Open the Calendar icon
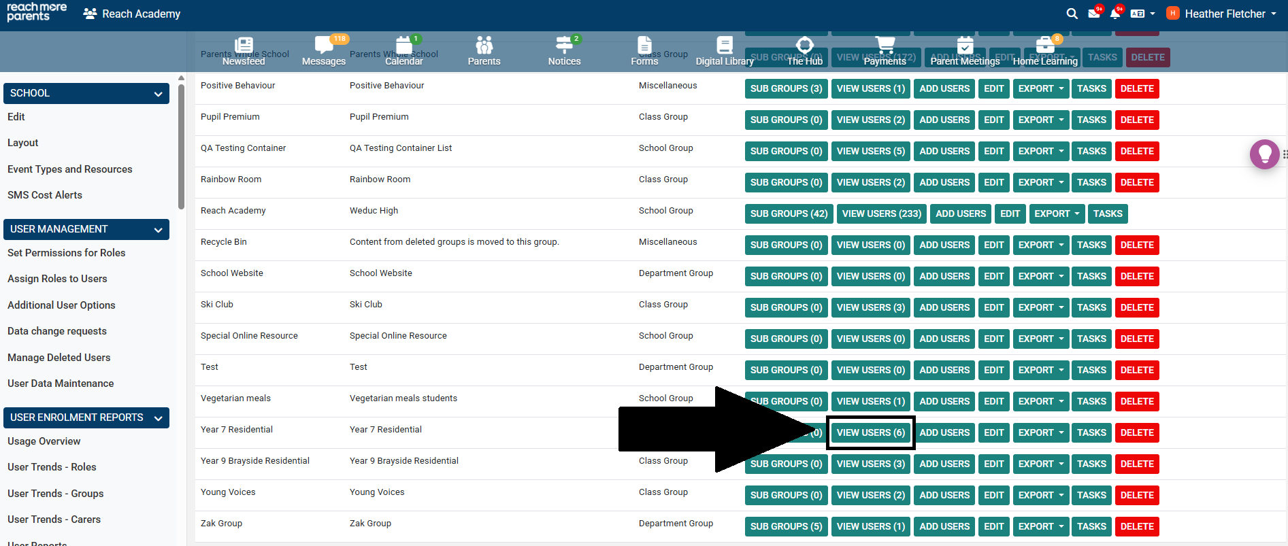Screen dimensions: 1288x546 (x=404, y=51)
